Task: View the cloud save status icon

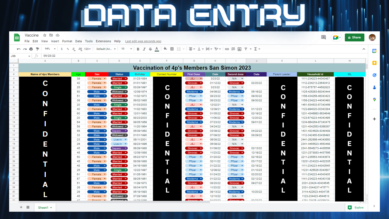Action: (x=57, y=35)
